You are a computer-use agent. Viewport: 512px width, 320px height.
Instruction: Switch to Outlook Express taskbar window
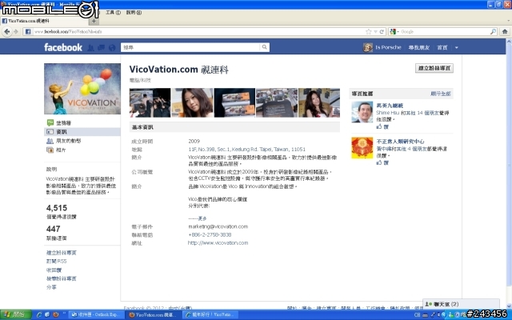pos(96,314)
